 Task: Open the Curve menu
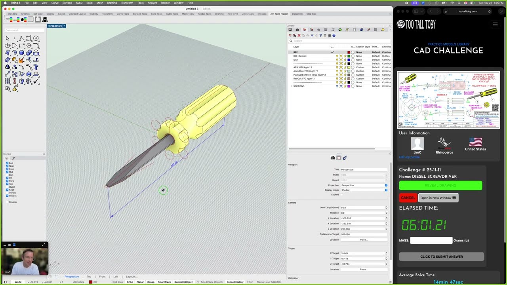point(55,3)
